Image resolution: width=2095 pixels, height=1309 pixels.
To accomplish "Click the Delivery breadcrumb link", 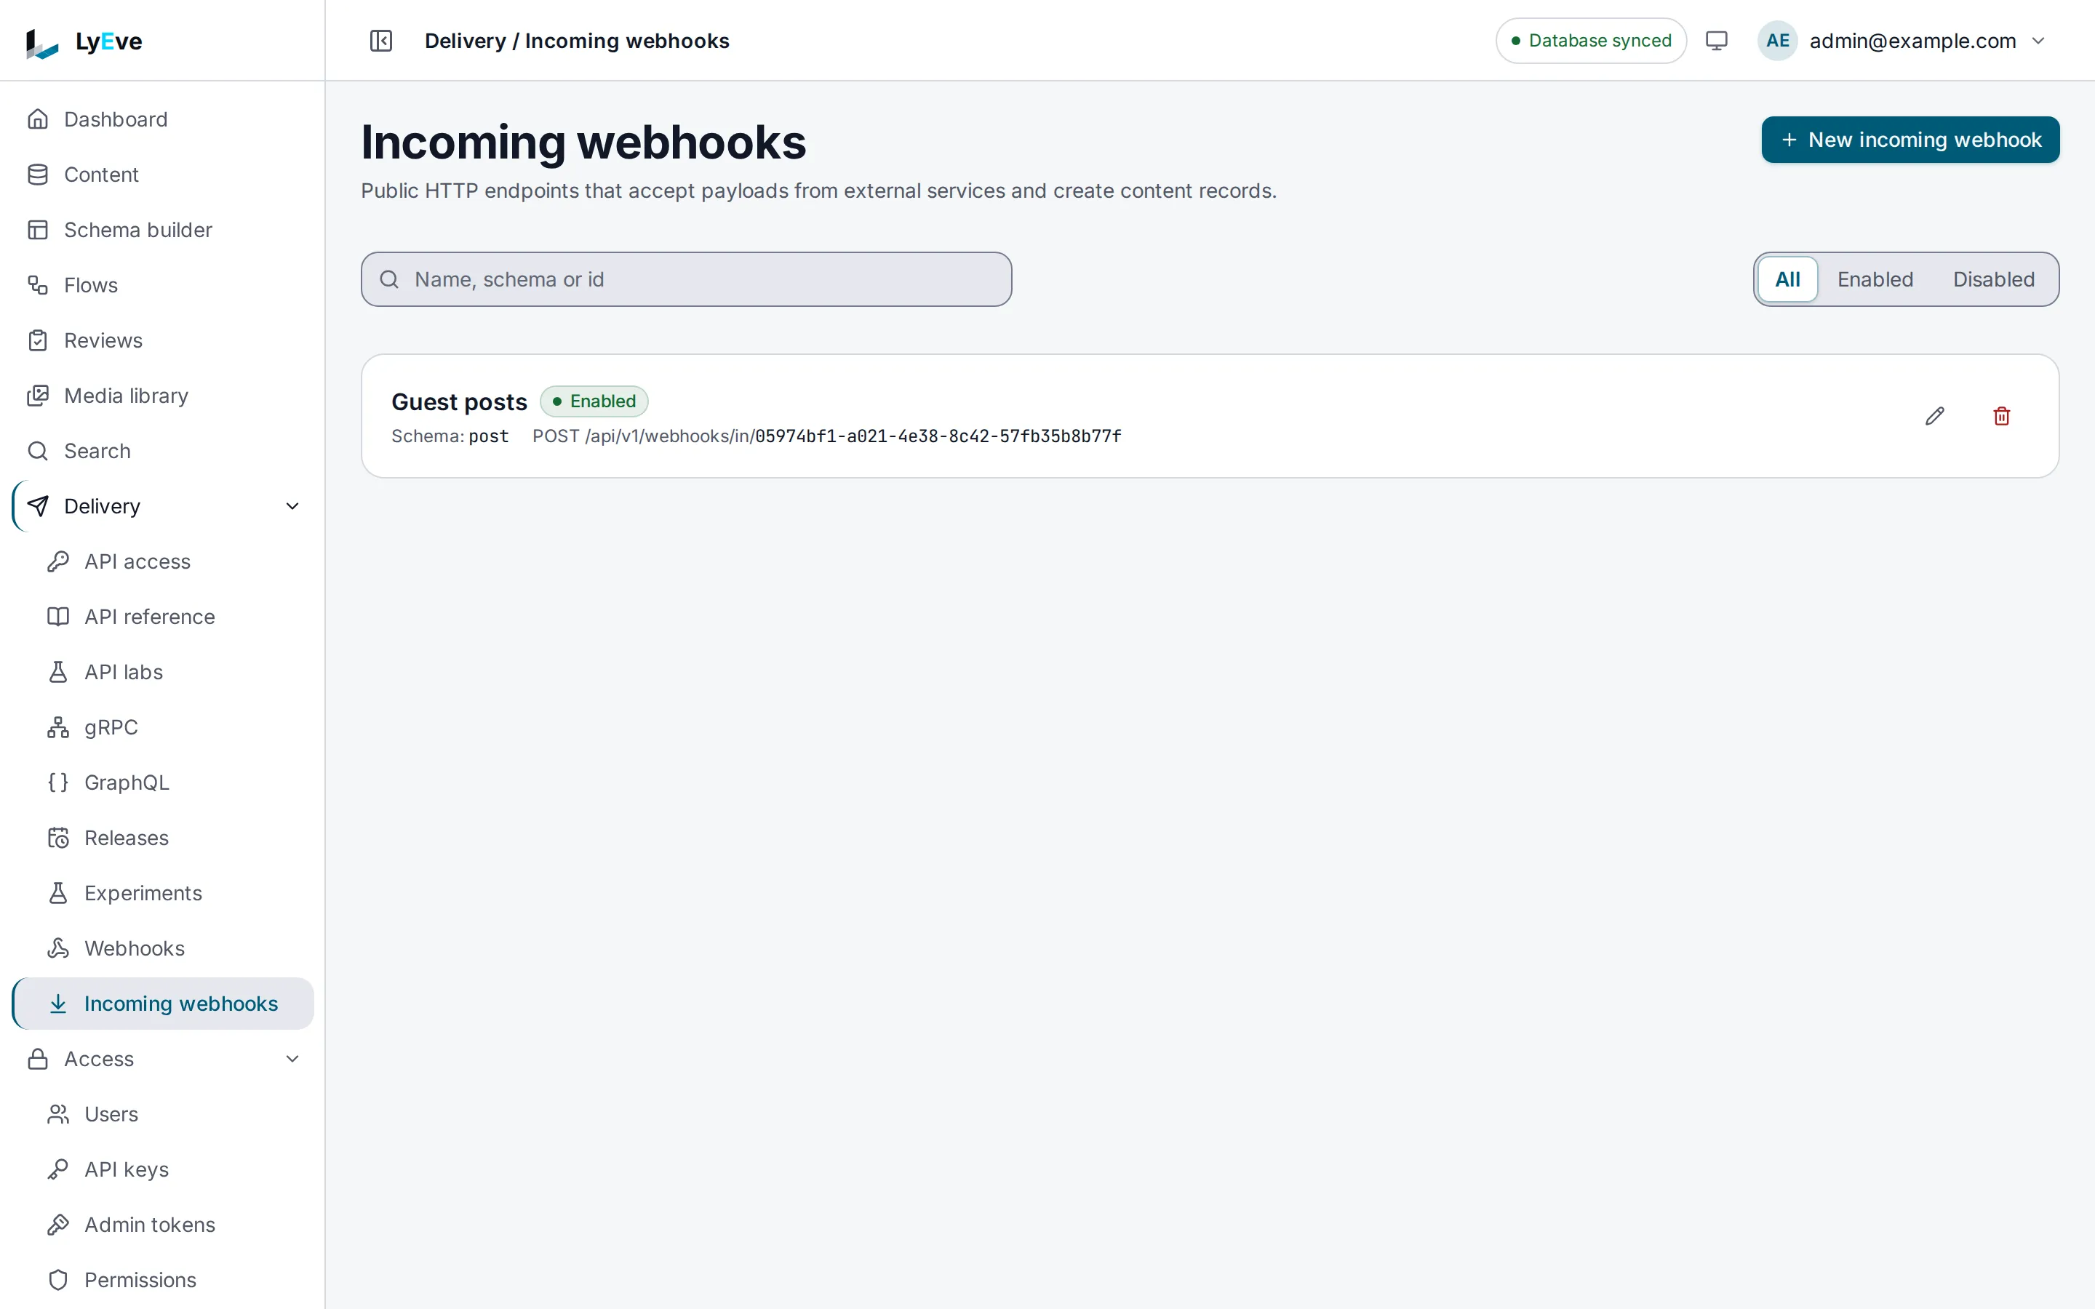I will (x=465, y=41).
